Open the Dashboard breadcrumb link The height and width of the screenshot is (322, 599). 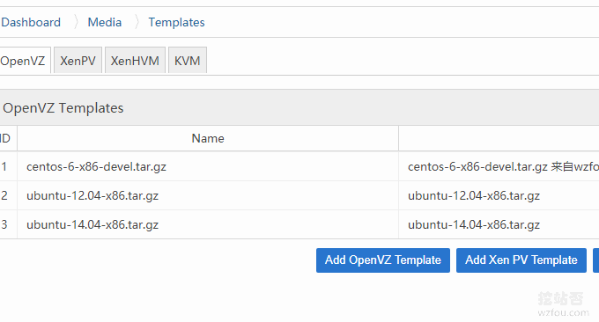tap(31, 23)
